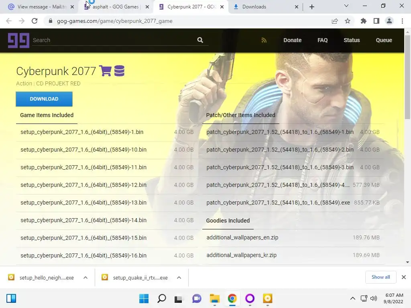The width and height of the screenshot is (411, 308).
Task: Go back with the browser back arrow
Action: (9, 21)
